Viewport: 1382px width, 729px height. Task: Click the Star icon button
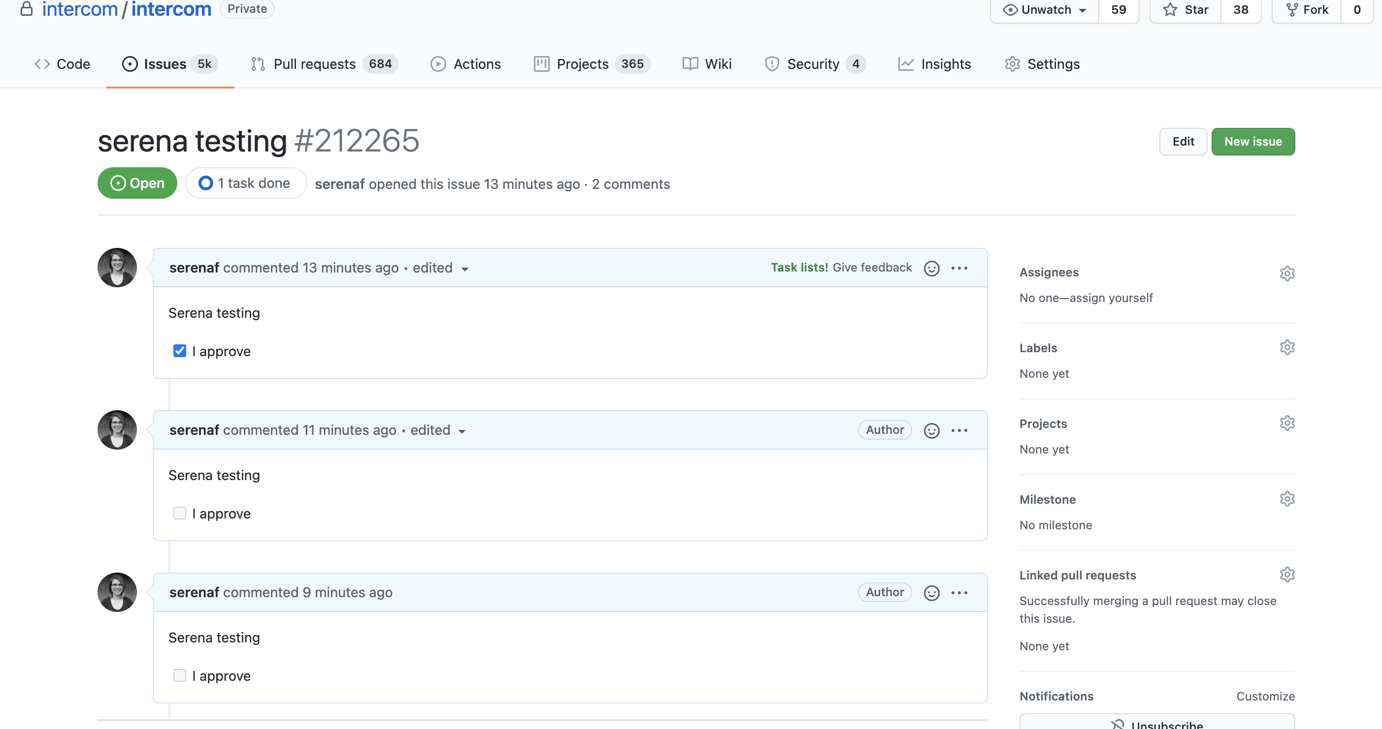(x=1185, y=10)
